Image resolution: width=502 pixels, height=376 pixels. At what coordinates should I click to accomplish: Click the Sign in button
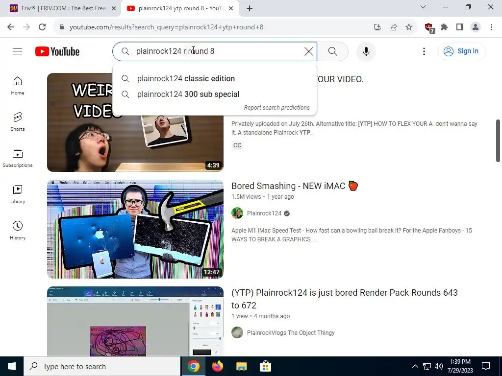(462, 51)
